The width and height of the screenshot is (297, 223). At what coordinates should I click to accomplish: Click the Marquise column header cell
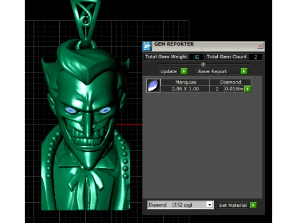pos(185,82)
